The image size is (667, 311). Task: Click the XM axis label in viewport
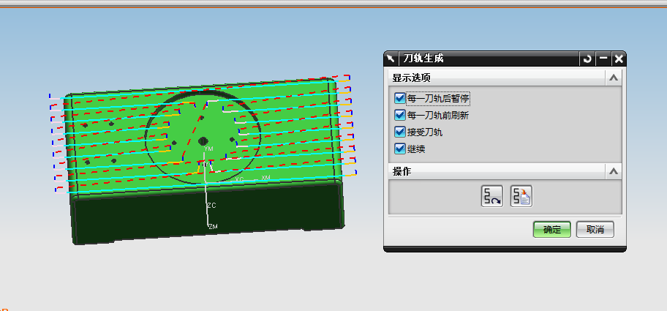pyautogui.click(x=266, y=177)
